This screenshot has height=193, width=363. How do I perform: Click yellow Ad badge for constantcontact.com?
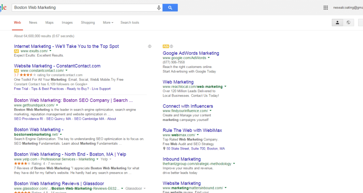coord(16,71)
